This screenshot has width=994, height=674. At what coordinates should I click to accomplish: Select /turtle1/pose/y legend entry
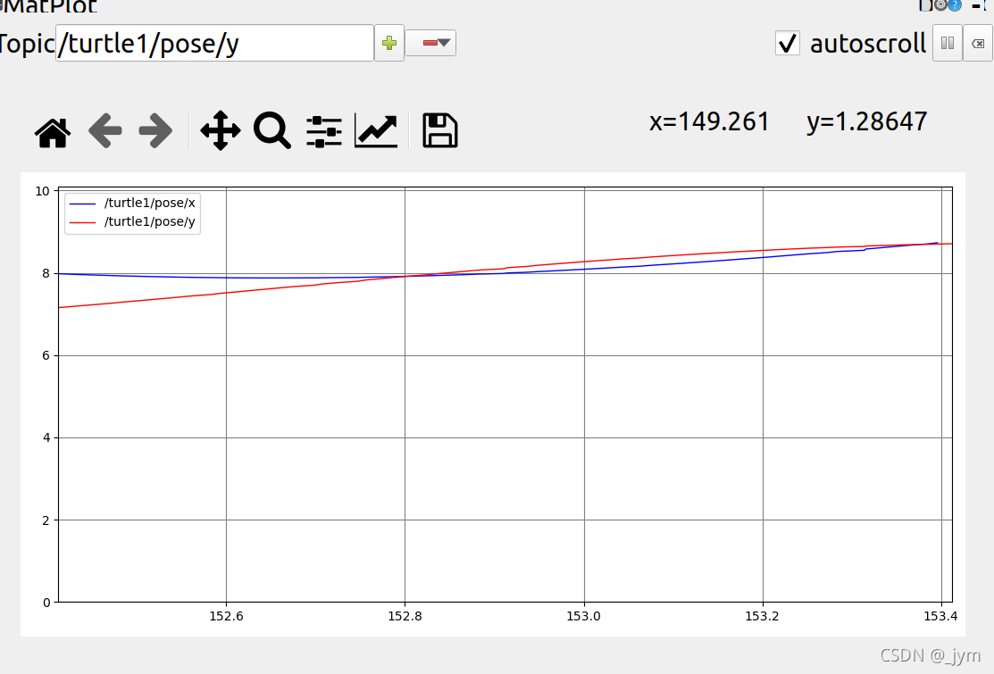(150, 221)
